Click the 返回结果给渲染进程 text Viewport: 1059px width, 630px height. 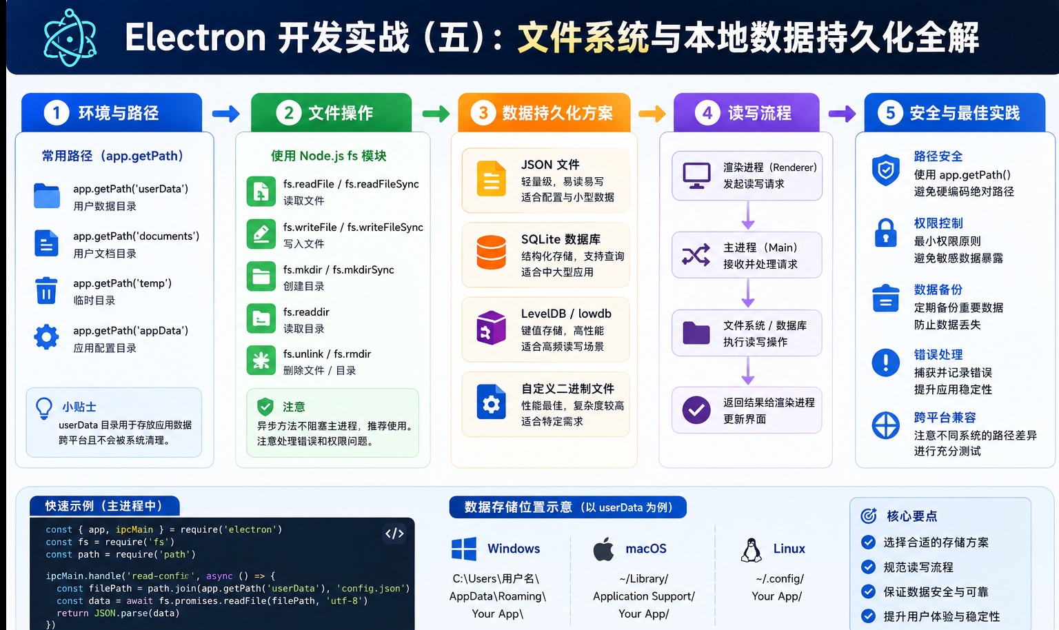coord(769,403)
